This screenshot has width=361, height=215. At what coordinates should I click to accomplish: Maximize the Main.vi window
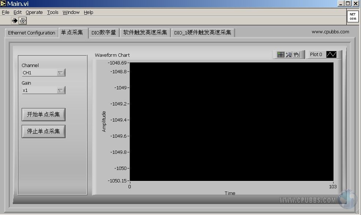tap(348, 3)
